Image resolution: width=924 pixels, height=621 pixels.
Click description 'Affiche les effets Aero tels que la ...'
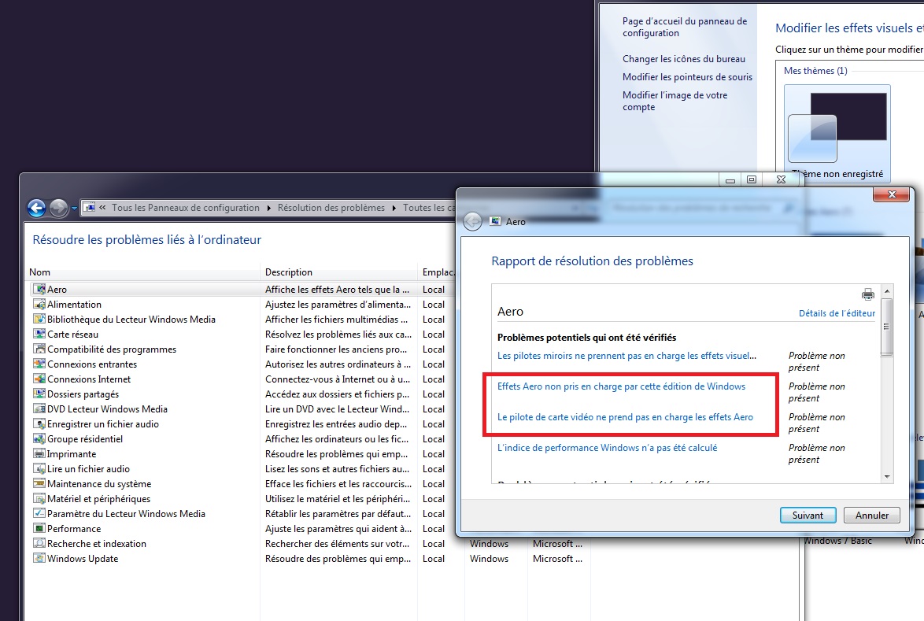coord(337,290)
